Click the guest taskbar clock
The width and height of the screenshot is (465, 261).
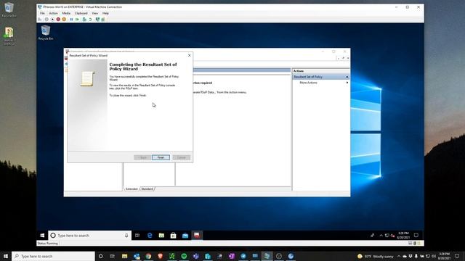403,236
